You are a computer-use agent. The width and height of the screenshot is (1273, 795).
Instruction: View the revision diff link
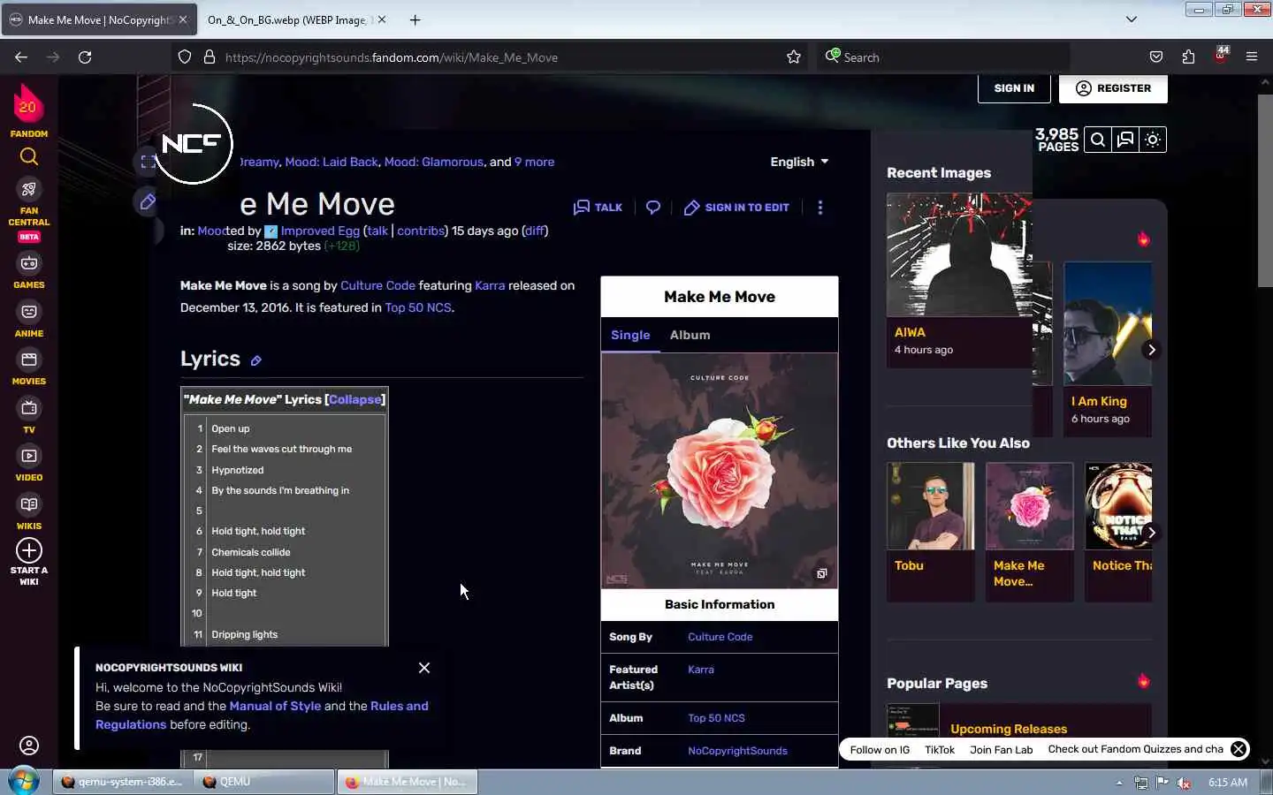click(x=535, y=231)
